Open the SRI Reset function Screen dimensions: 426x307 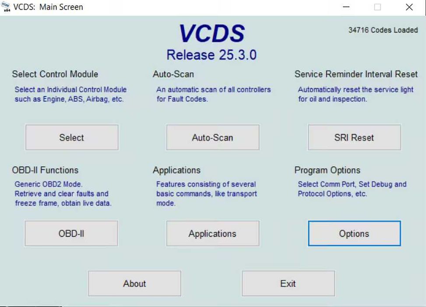[354, 137]
